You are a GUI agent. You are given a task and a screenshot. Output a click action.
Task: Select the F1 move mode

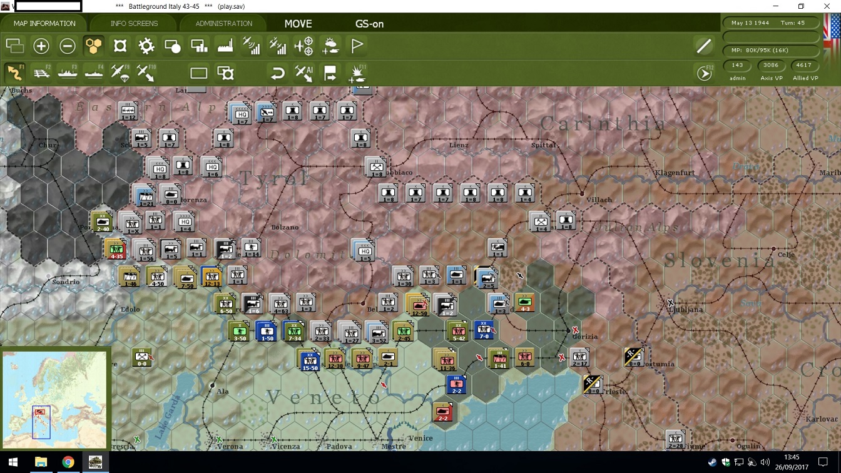[15, 73]
